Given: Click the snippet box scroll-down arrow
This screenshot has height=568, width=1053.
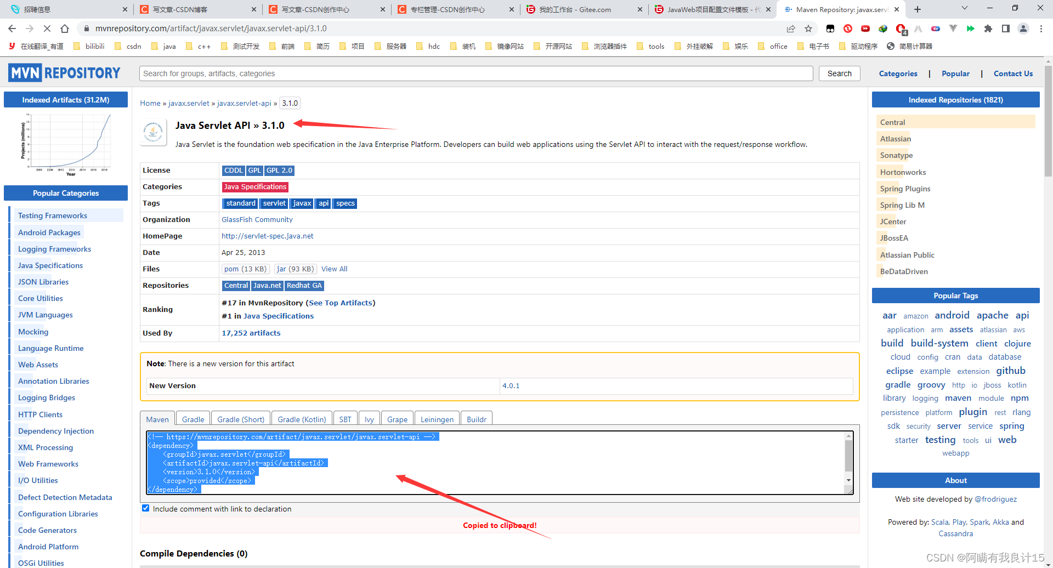Looking at the screenshot, I should coord(848,480).
